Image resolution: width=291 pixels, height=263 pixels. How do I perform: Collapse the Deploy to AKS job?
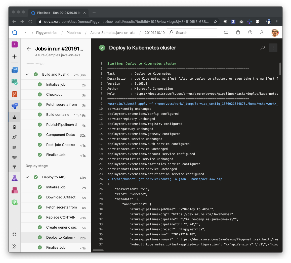click(x=27, y=177)
